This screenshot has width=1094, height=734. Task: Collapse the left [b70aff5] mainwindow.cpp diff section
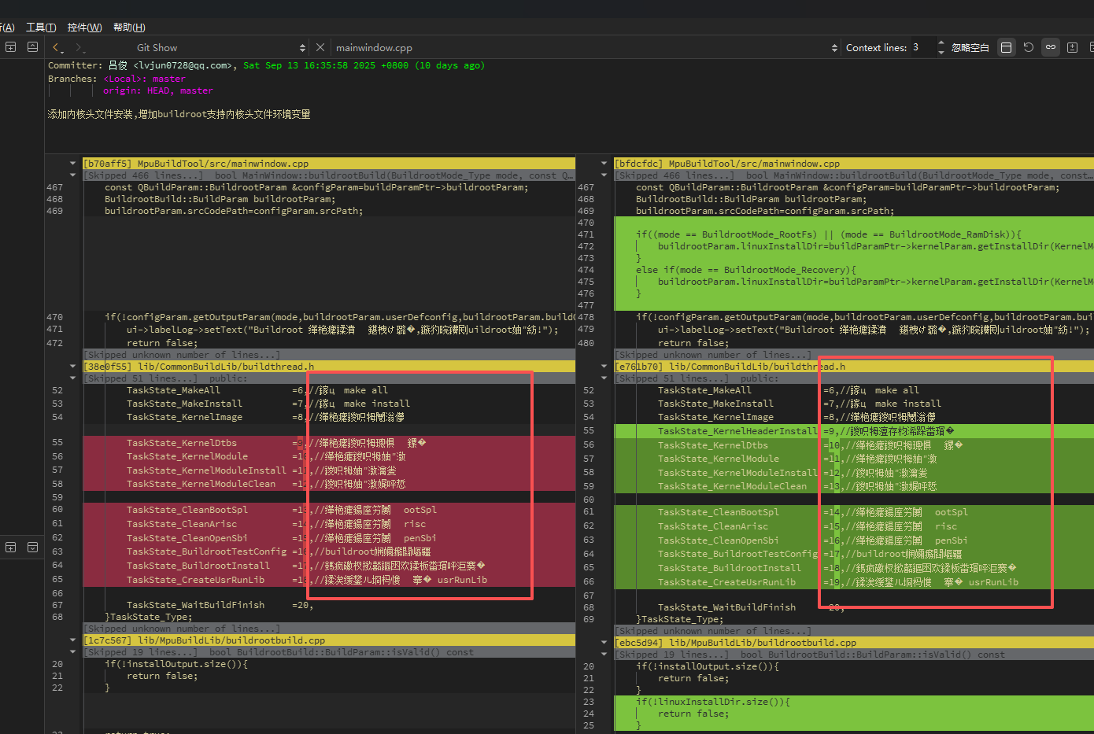pos(73,164)
